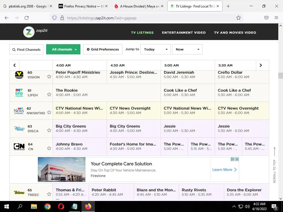The width and height of the screenshot is (283, 212).
Task: Show earlier times with left arrow
Action: click(x=14, y=65)
